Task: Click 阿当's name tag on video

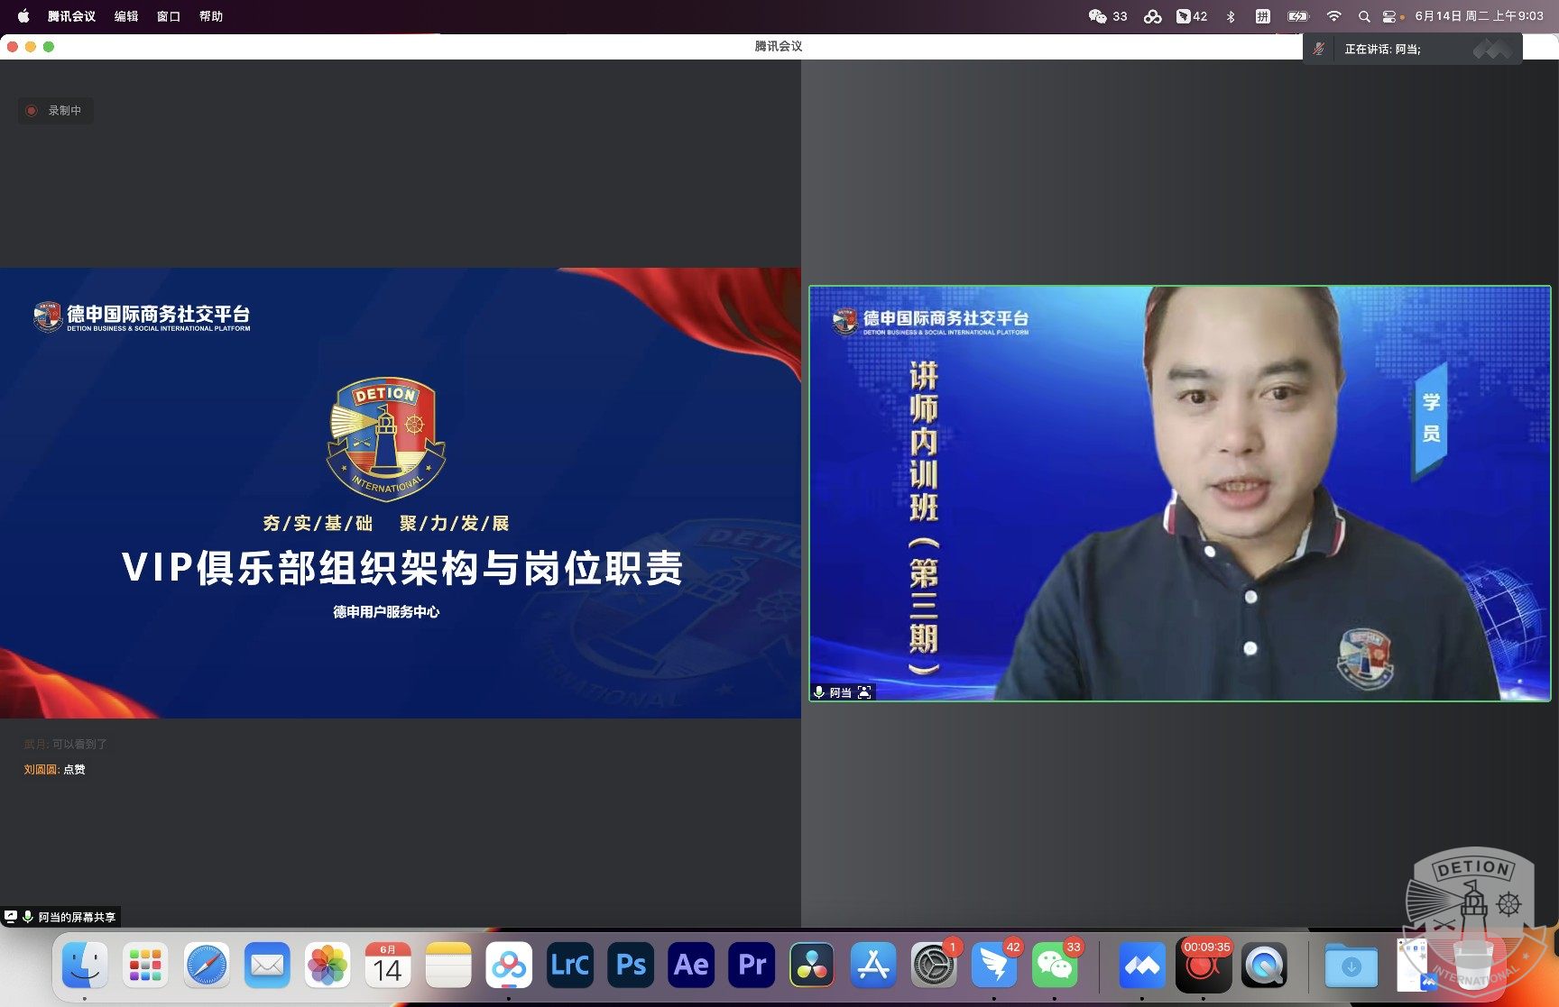Action: pos(842,692)
